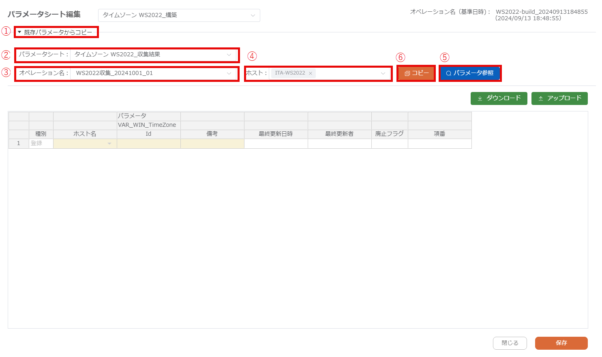Click the 廃止フラグ cell in row 1
602x357 pixels.
(x=389, y=143)
